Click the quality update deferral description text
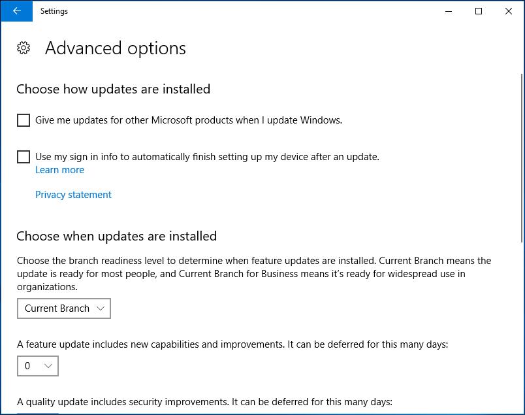 204,402
